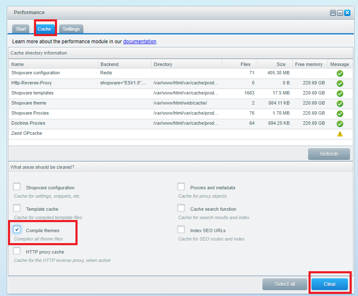This screenshot has height=296, width=358.
Task: Open the documentation link
Action: point(140,42)
